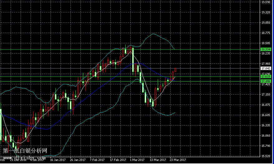Click the 7 Feb 2017 date label

[97, 160]
